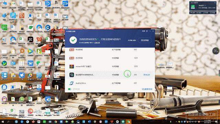Open WeChat from the taskbar
Viewport: 220px width, 124px height.
(129, 122)
